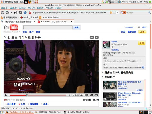The width and height of the screenshot is (152, 114).
Task: Expand the Latest Headlines feed menu
Action: [49, 17]
